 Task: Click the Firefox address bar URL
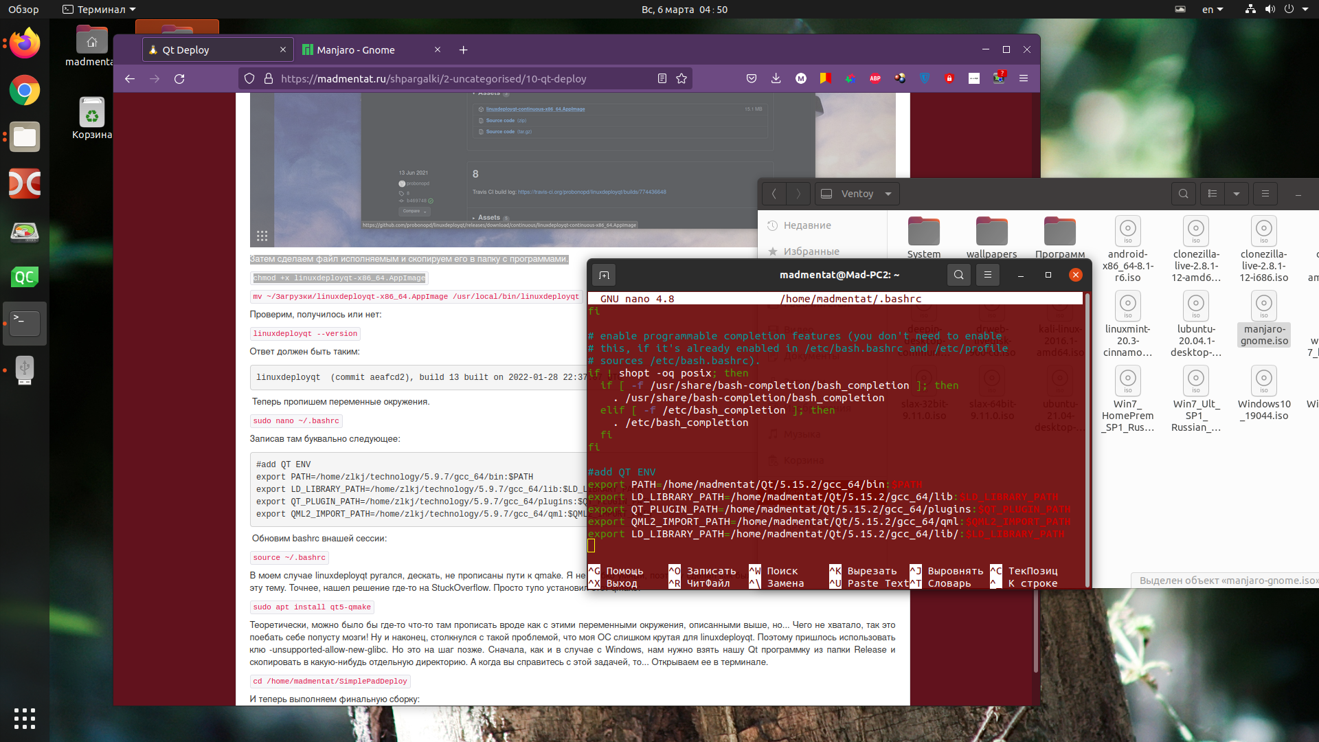(x=433, y=79)
